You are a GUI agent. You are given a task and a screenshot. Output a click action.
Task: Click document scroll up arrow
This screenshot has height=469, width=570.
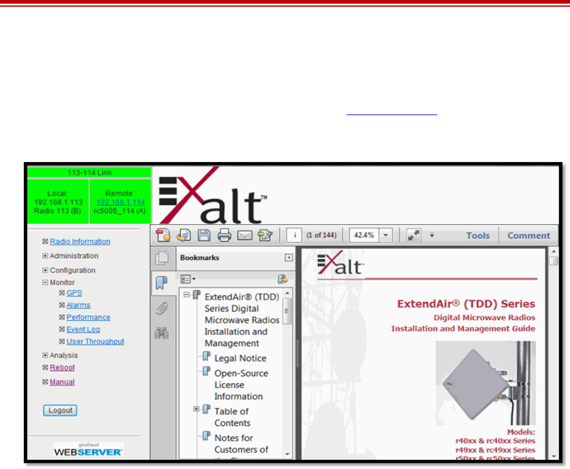[554, 252]
